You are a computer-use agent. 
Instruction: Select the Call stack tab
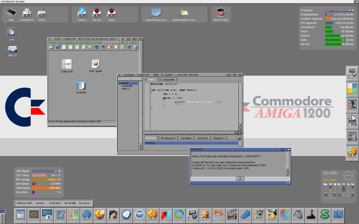(x=203, y=138)
